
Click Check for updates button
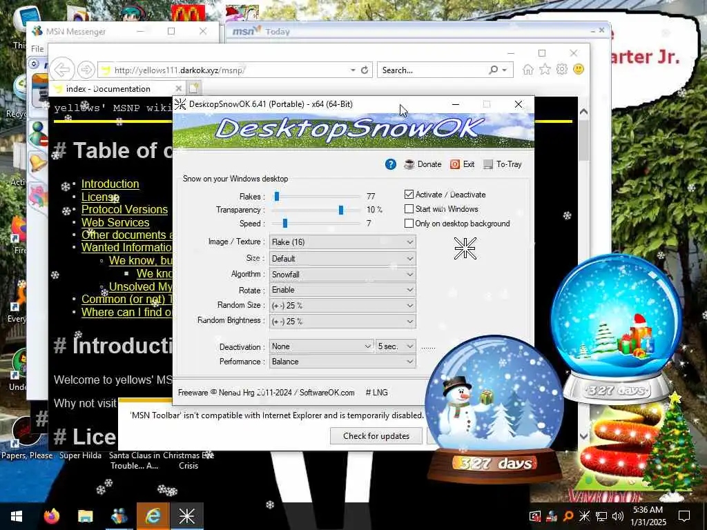(376, 436)
